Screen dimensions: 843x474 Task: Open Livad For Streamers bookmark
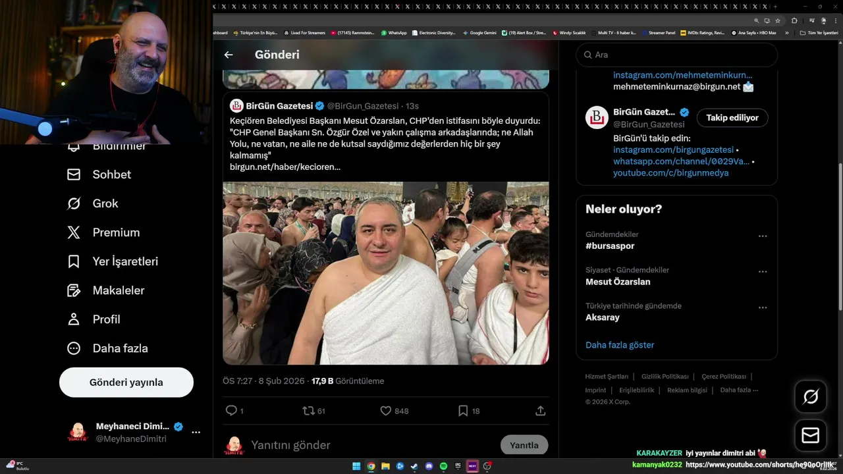point(305,33)
